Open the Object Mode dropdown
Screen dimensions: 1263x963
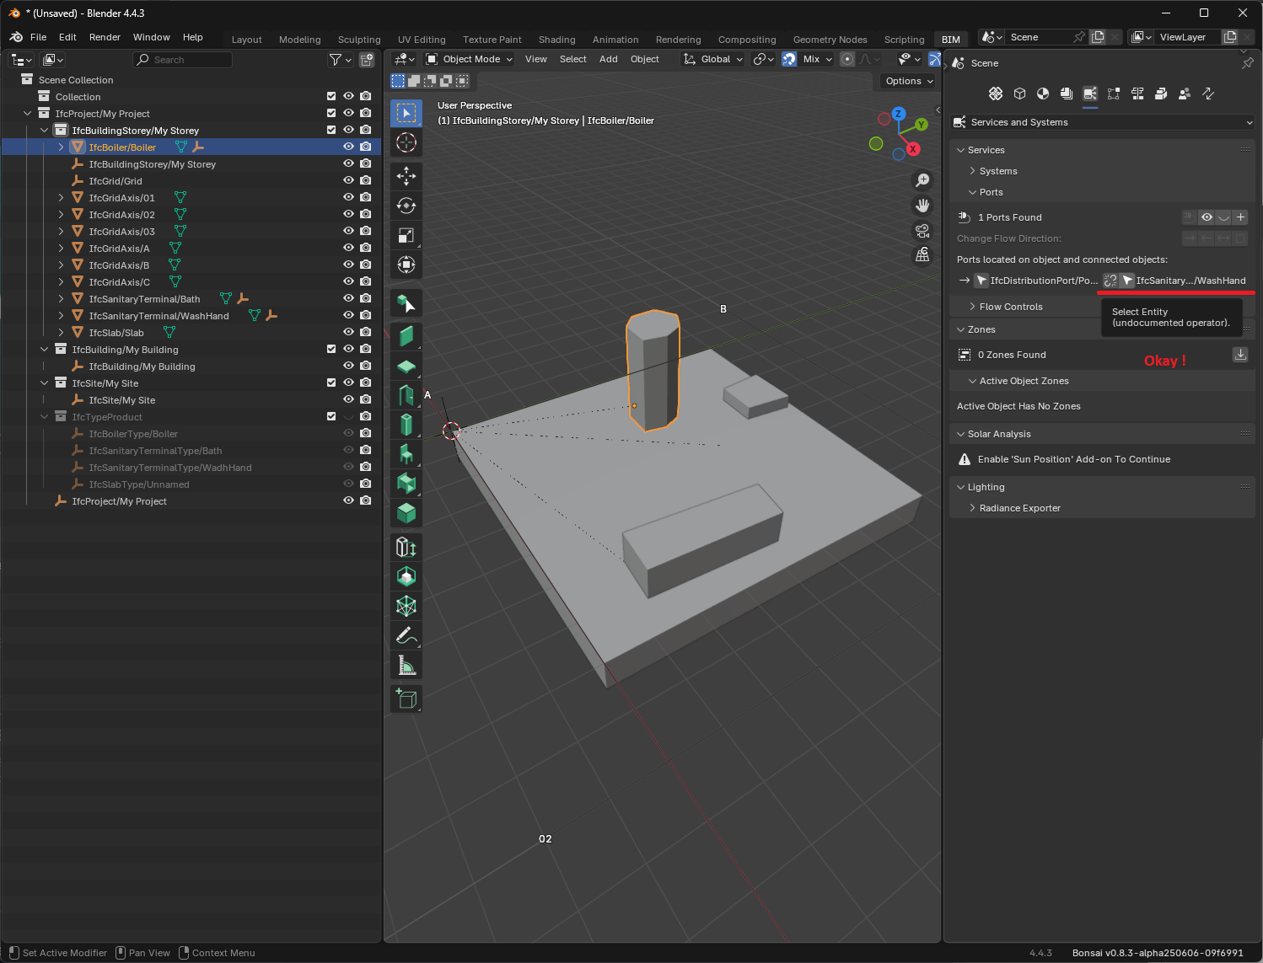click(x=469, y=59)
